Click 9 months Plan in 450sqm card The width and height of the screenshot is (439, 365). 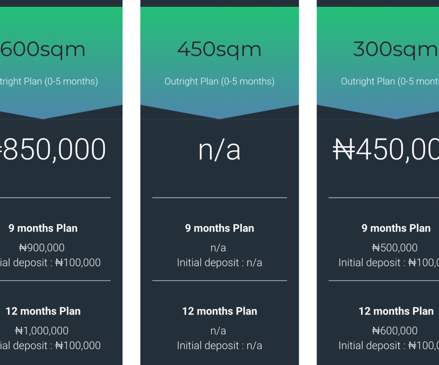(219, 228)
